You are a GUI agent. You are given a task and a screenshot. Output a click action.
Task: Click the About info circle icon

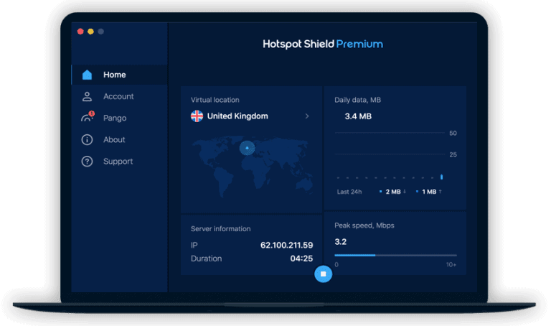pyautogui.click(x=87, y=139)
